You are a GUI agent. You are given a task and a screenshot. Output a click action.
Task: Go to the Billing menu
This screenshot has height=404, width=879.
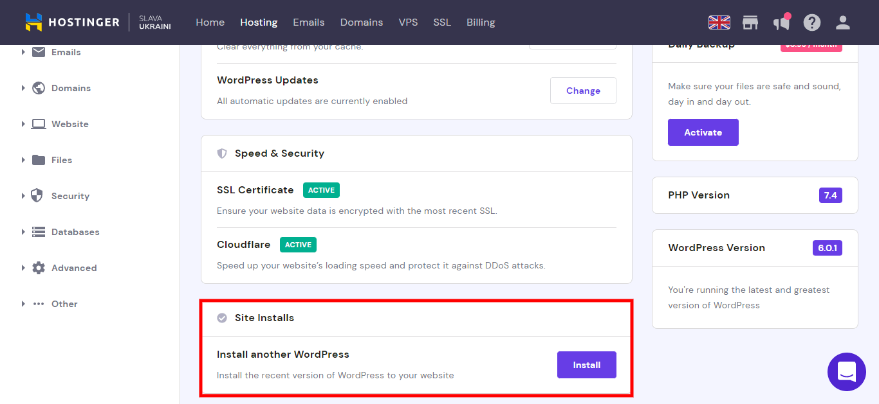coord(481,22)
